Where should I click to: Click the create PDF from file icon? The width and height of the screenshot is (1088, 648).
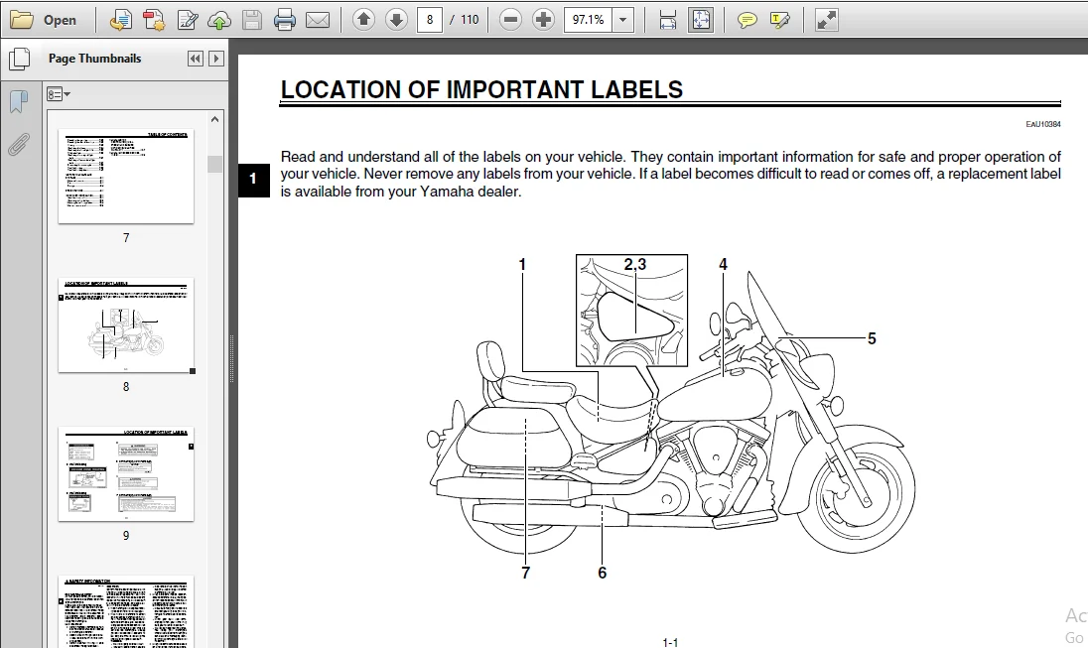pyautogui.click(x=120, y=20)
